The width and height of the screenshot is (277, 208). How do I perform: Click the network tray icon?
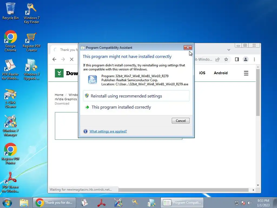(x=236, y=203)
